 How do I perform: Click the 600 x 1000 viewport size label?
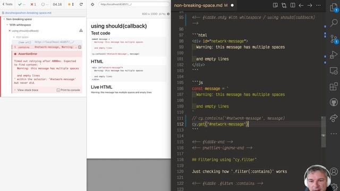click(x=150, y=14)
